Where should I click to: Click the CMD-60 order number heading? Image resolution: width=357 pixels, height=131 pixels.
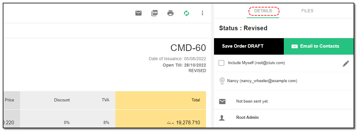click(188, 48)
